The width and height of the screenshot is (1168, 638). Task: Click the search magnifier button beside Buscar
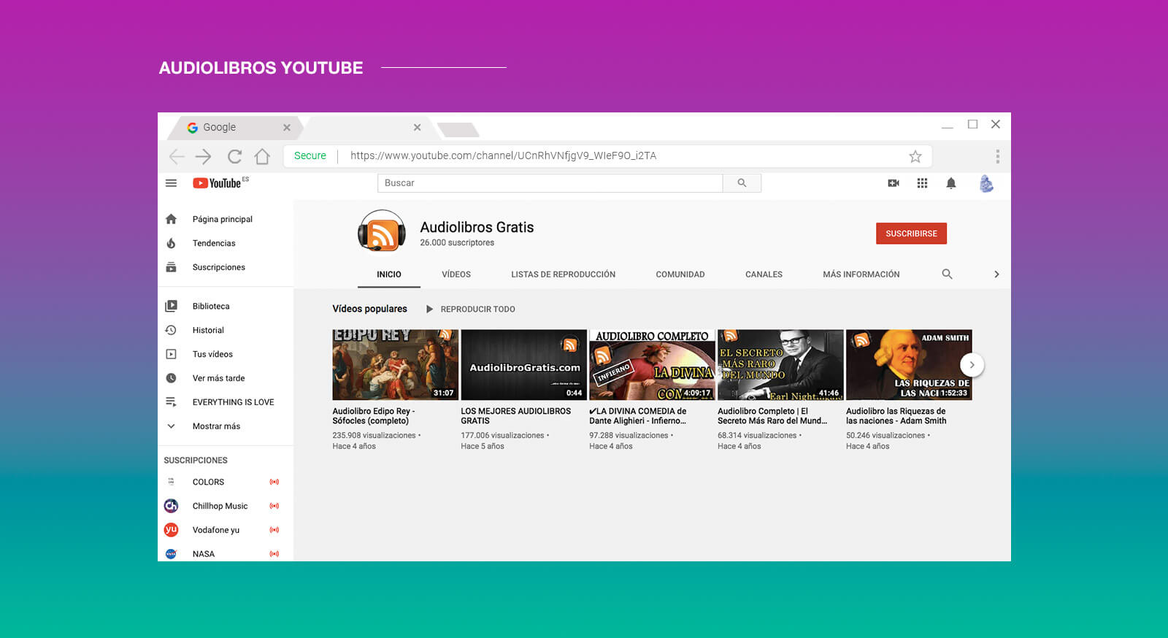click(x=742, y=183)
